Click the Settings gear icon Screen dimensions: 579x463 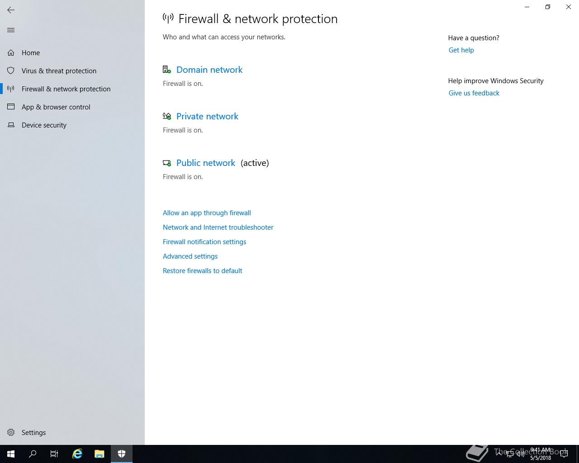[11, 433]
